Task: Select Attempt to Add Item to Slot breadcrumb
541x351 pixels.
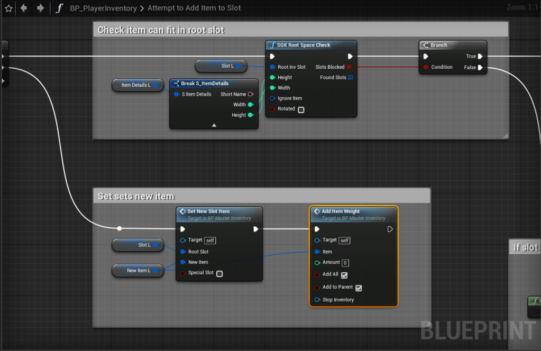Action: tap(194, 8)
